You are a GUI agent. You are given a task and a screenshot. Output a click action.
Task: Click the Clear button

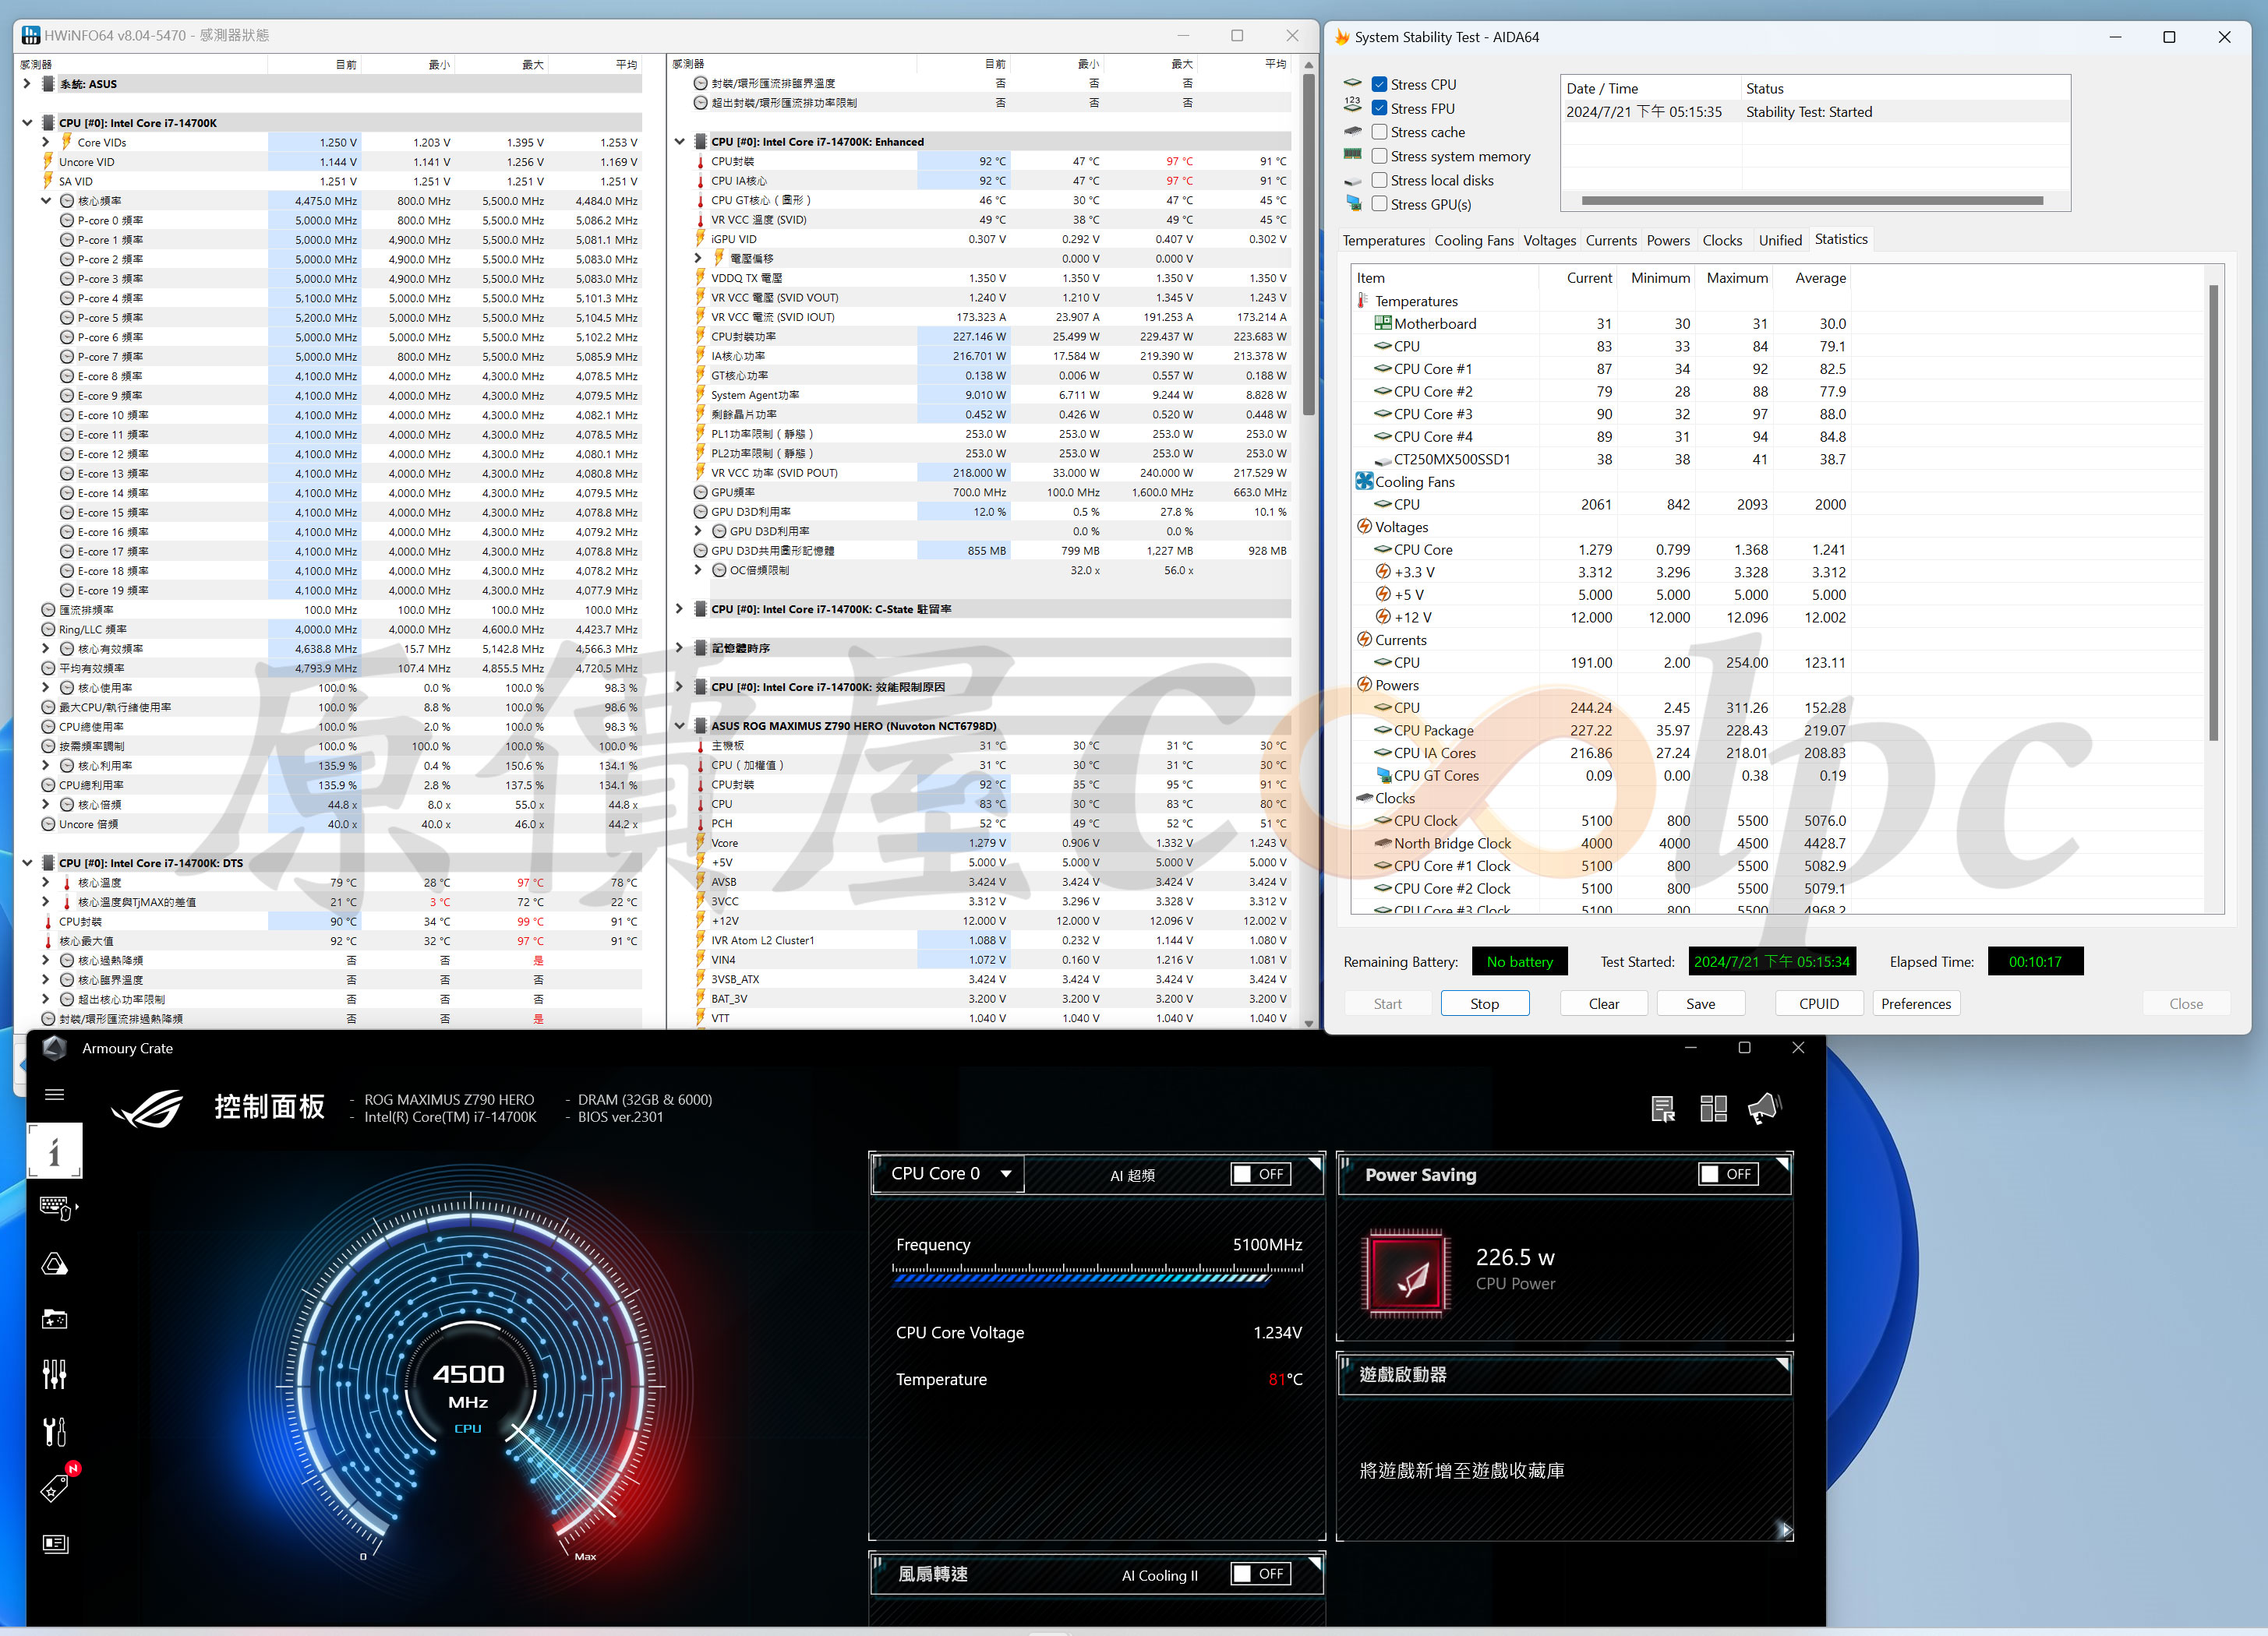coord(1603,1003)
